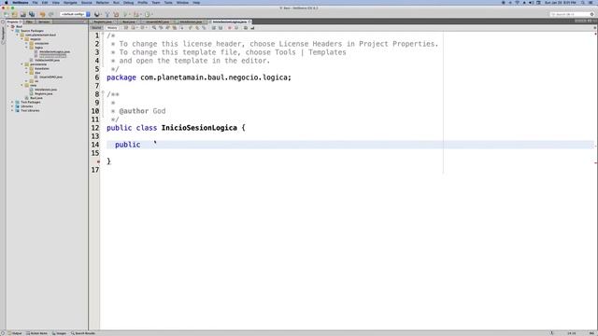Open the Debug menu
The image size is (598, 336).
click(129, 3)
